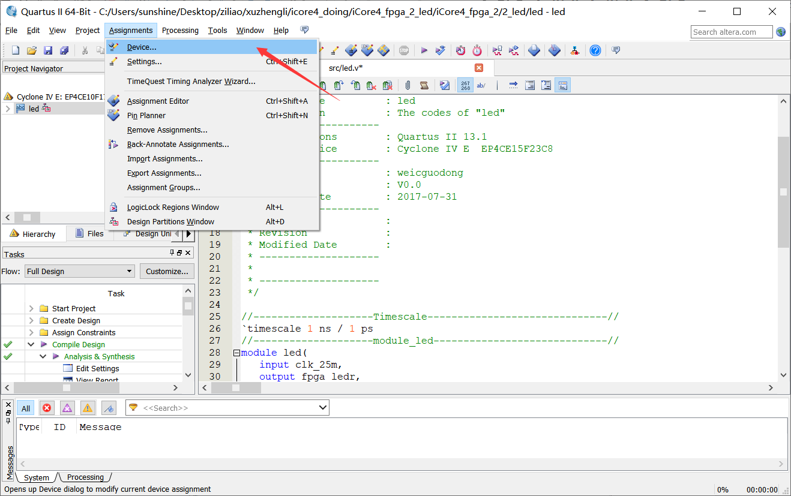Expand the Create Design task
The height and width of the screenshot is (496, 791).
pyautogui.click(x=31, y=320)
